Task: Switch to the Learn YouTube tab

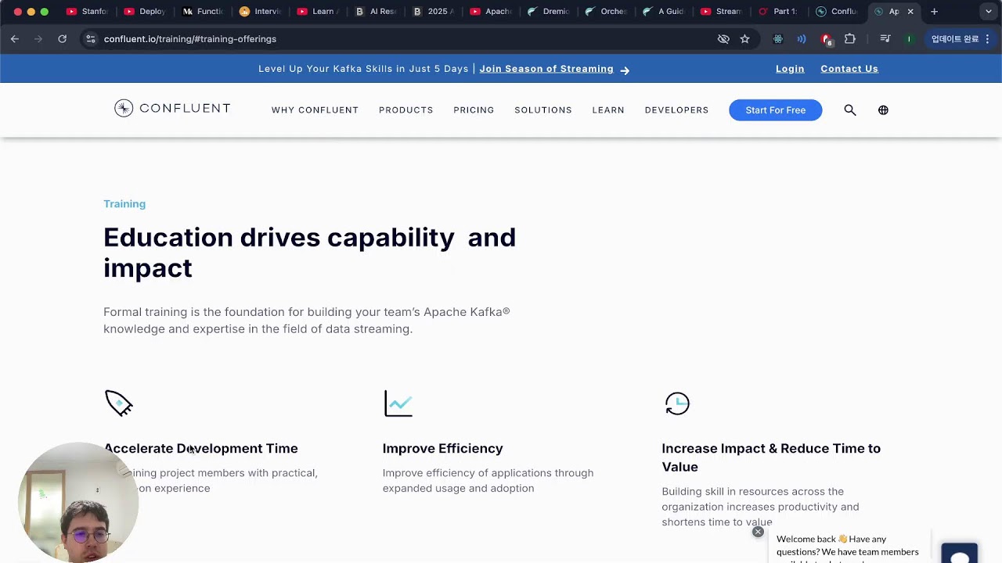Action: pyautogui.click(x=317, y=12)
